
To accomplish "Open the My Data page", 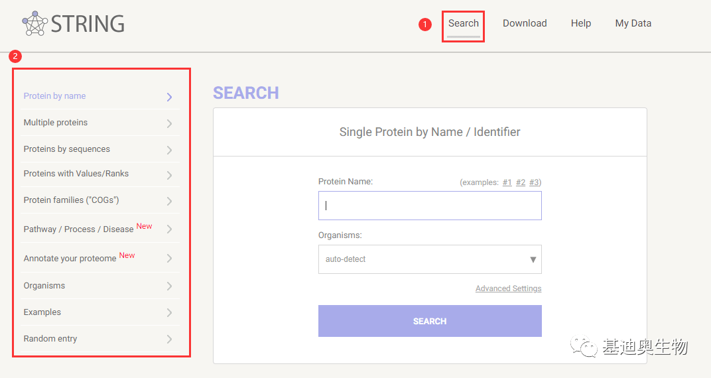I will tap(633, 23).
